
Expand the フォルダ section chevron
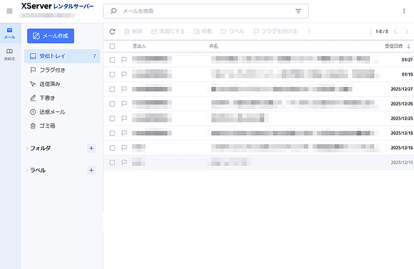point(27,148)
